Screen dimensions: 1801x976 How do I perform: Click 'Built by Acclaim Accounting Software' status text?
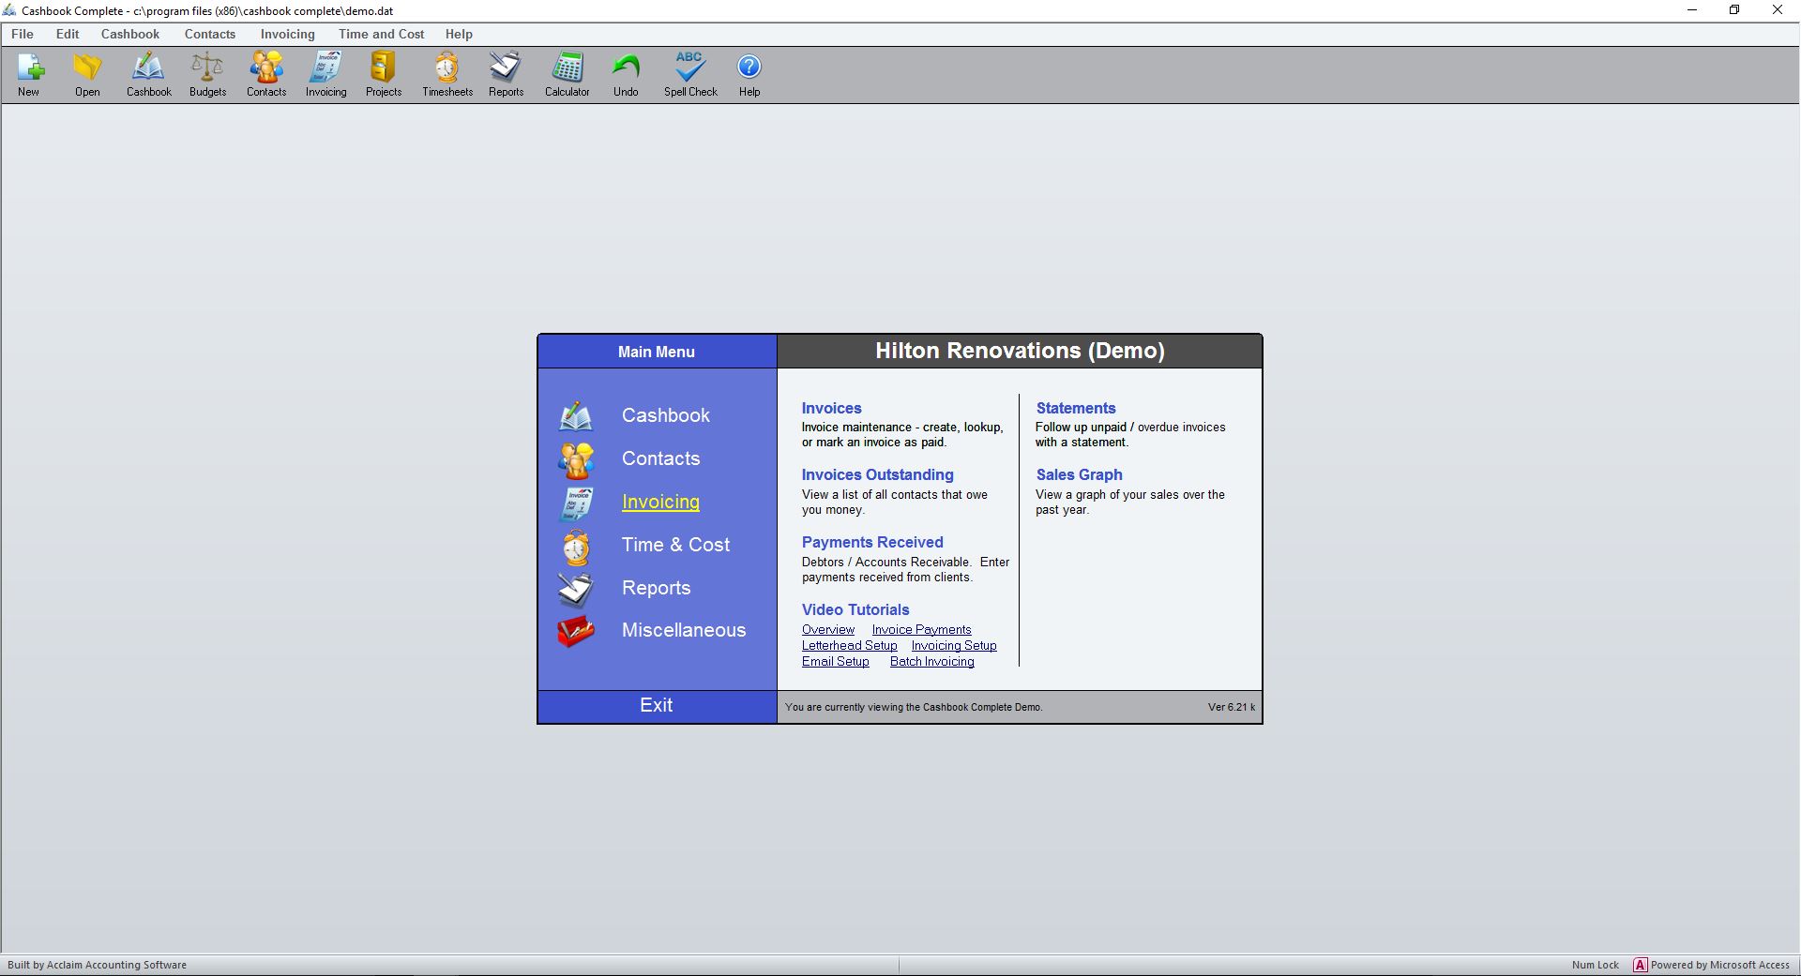coord(97,965)
